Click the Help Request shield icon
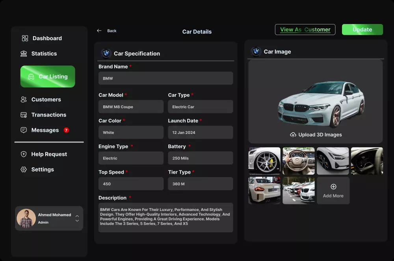Screen dimensions: 394x261 point(24,154)
